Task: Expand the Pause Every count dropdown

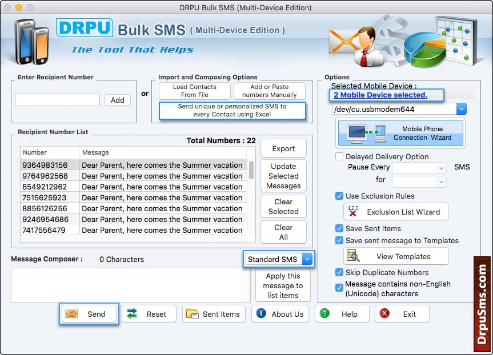Action: [441, 168]
